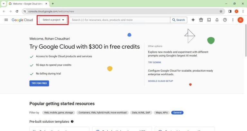Toggle the browser side panel
This screenshot has height=131, width=247.
click(230, 11)
